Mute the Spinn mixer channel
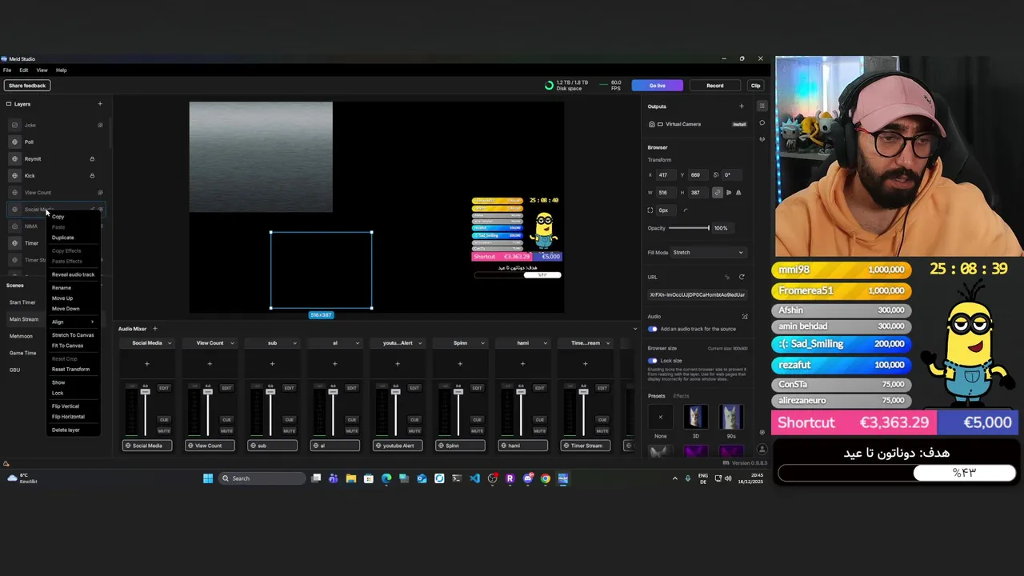The width and height of the screenshot is (1024, 576). pyautogui.click(x=477, y=430)
